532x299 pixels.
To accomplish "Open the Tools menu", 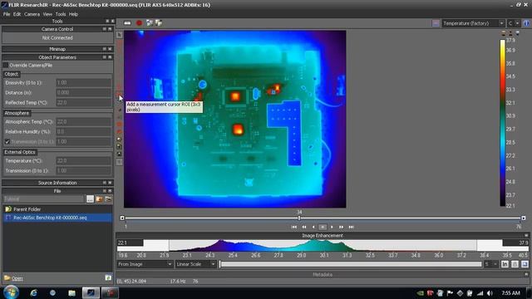I will point(61,14).
